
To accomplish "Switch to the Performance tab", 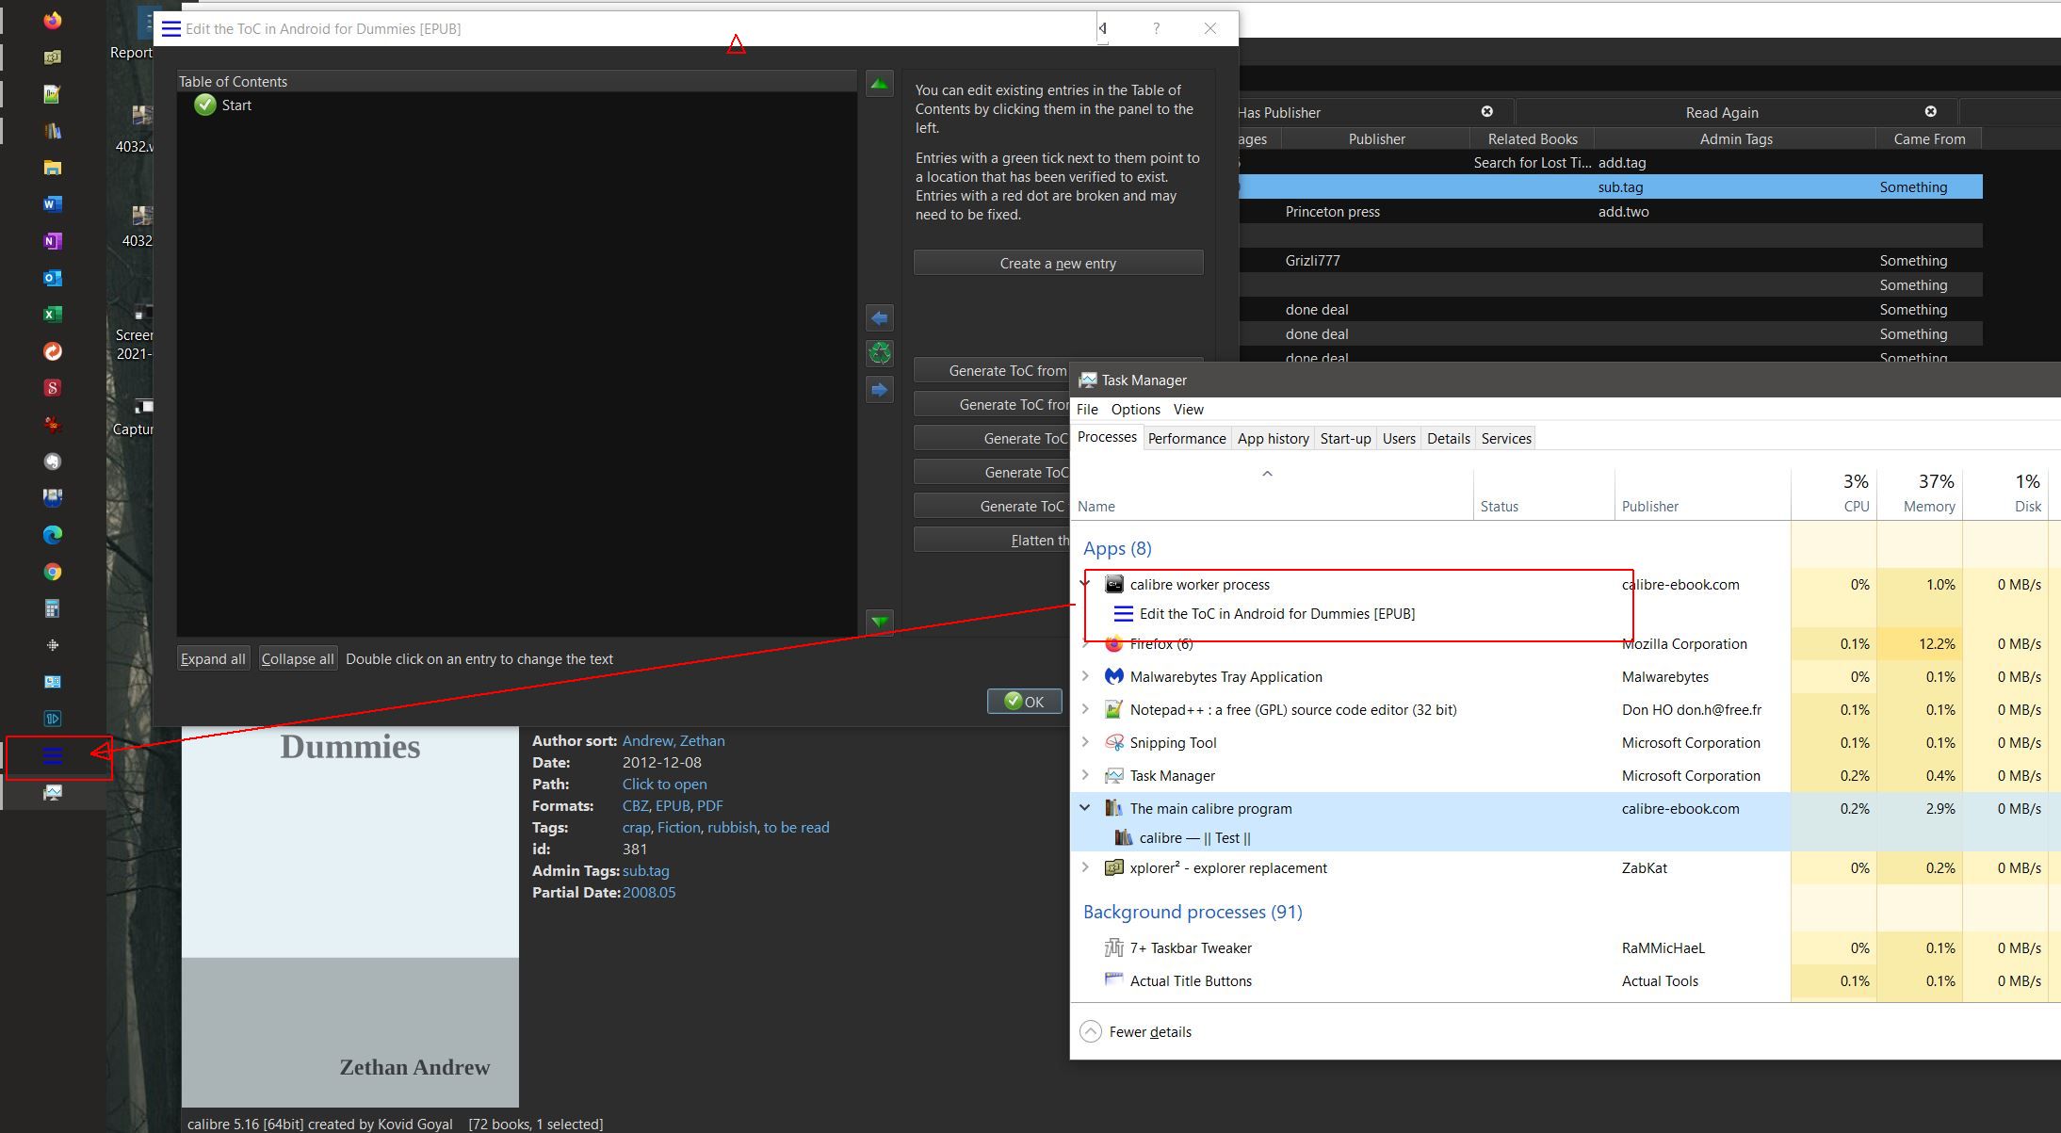I will coord(1186,438).
